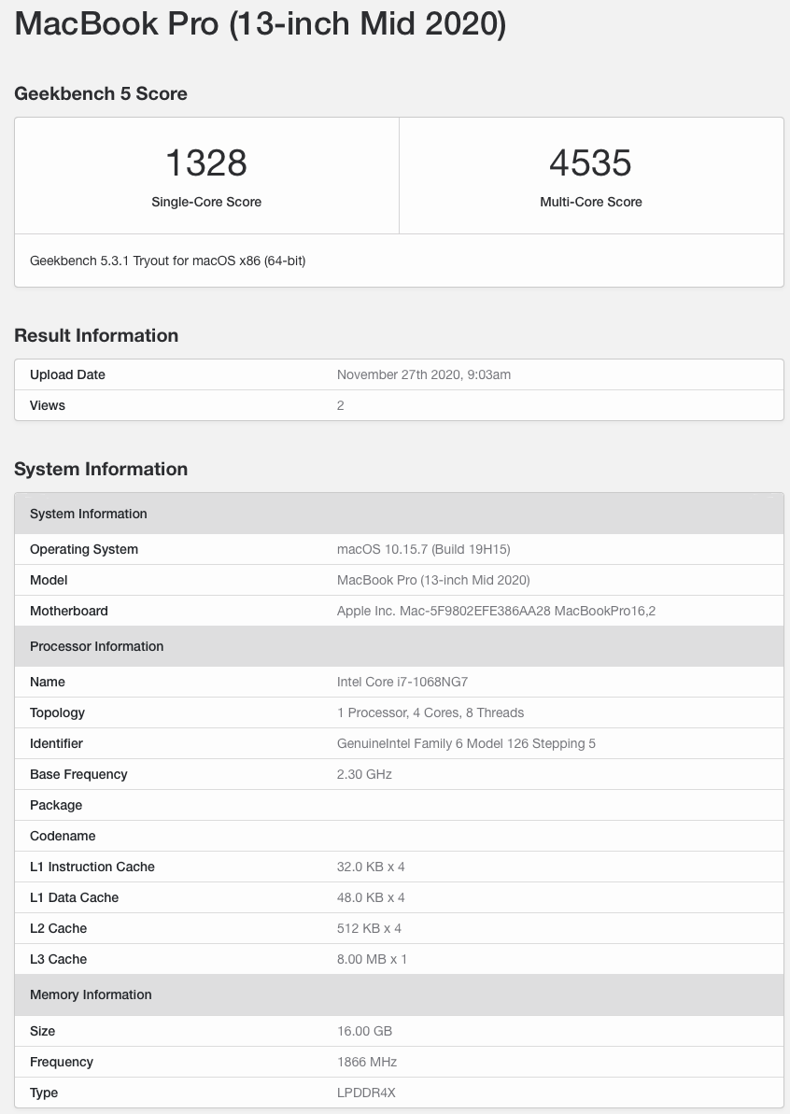Click the Base Frequency label
This screenshot has width=790, height=1114.
coord(78,774)
